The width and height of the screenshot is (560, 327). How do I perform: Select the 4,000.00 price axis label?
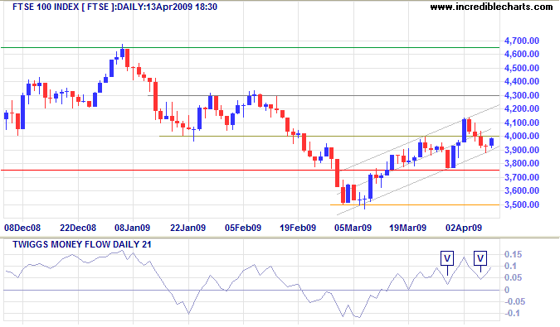pos(522,136)
